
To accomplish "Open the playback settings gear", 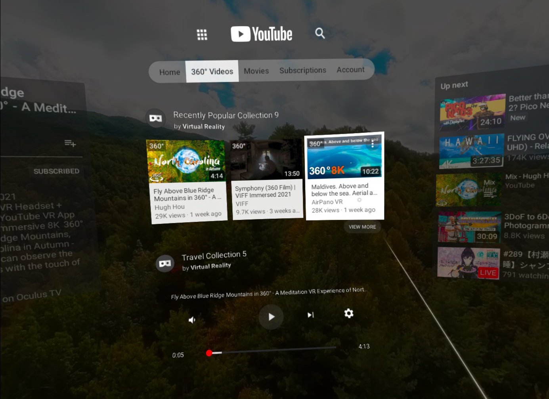I will [x=348, y=313].
